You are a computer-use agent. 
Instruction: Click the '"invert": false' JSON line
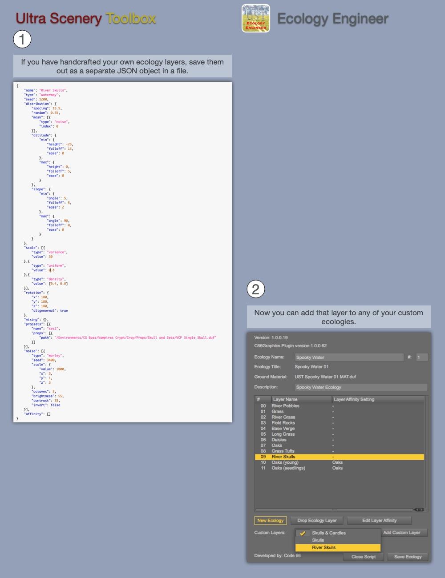tap(46, 405)
